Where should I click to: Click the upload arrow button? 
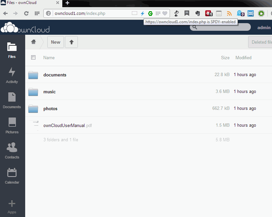point(71,42)
